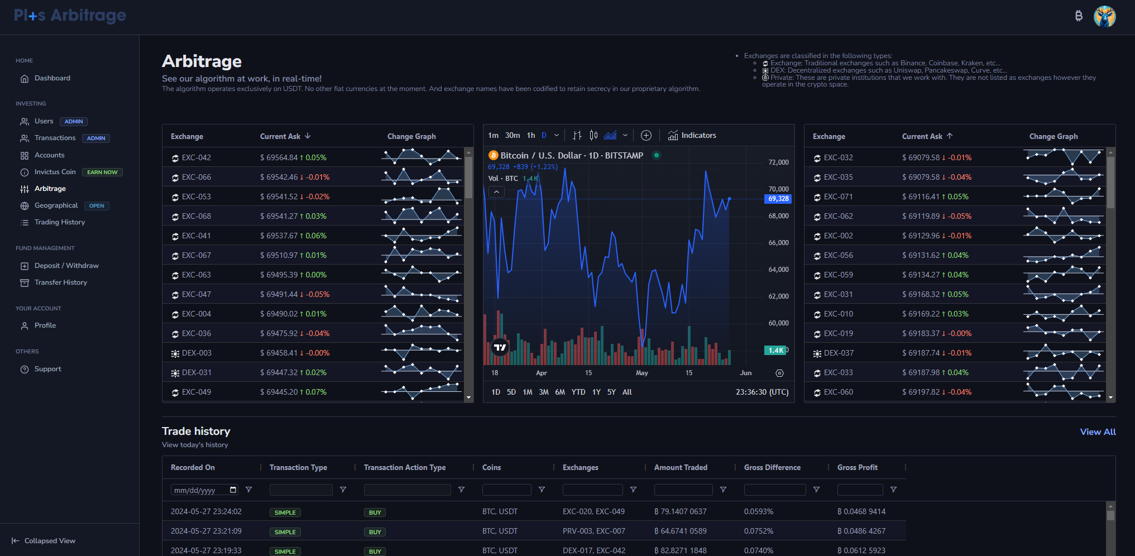
Task: Click View All trade history link
Action: [x=1098, y=432]
